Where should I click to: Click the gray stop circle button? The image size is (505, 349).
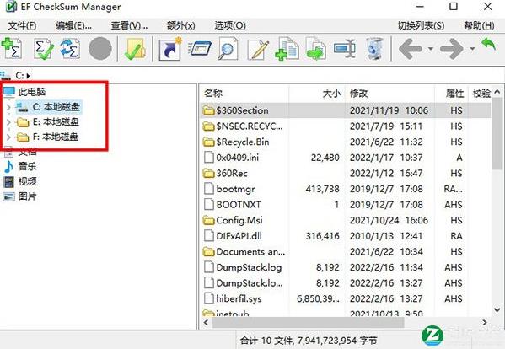pyautogui.click(x=100, y=49)
